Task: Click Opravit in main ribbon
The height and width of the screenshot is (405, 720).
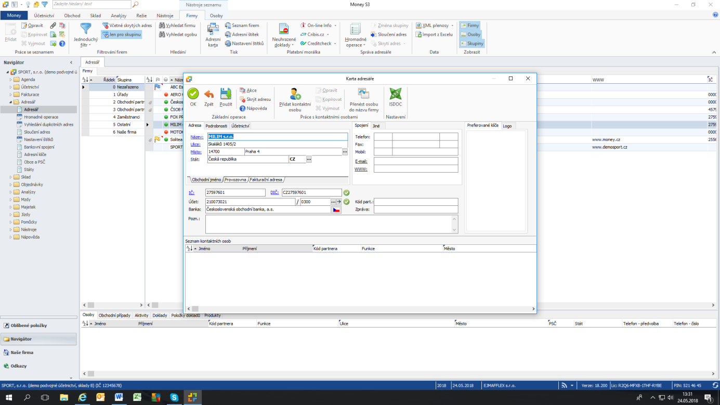Action: tap(32, 25)
